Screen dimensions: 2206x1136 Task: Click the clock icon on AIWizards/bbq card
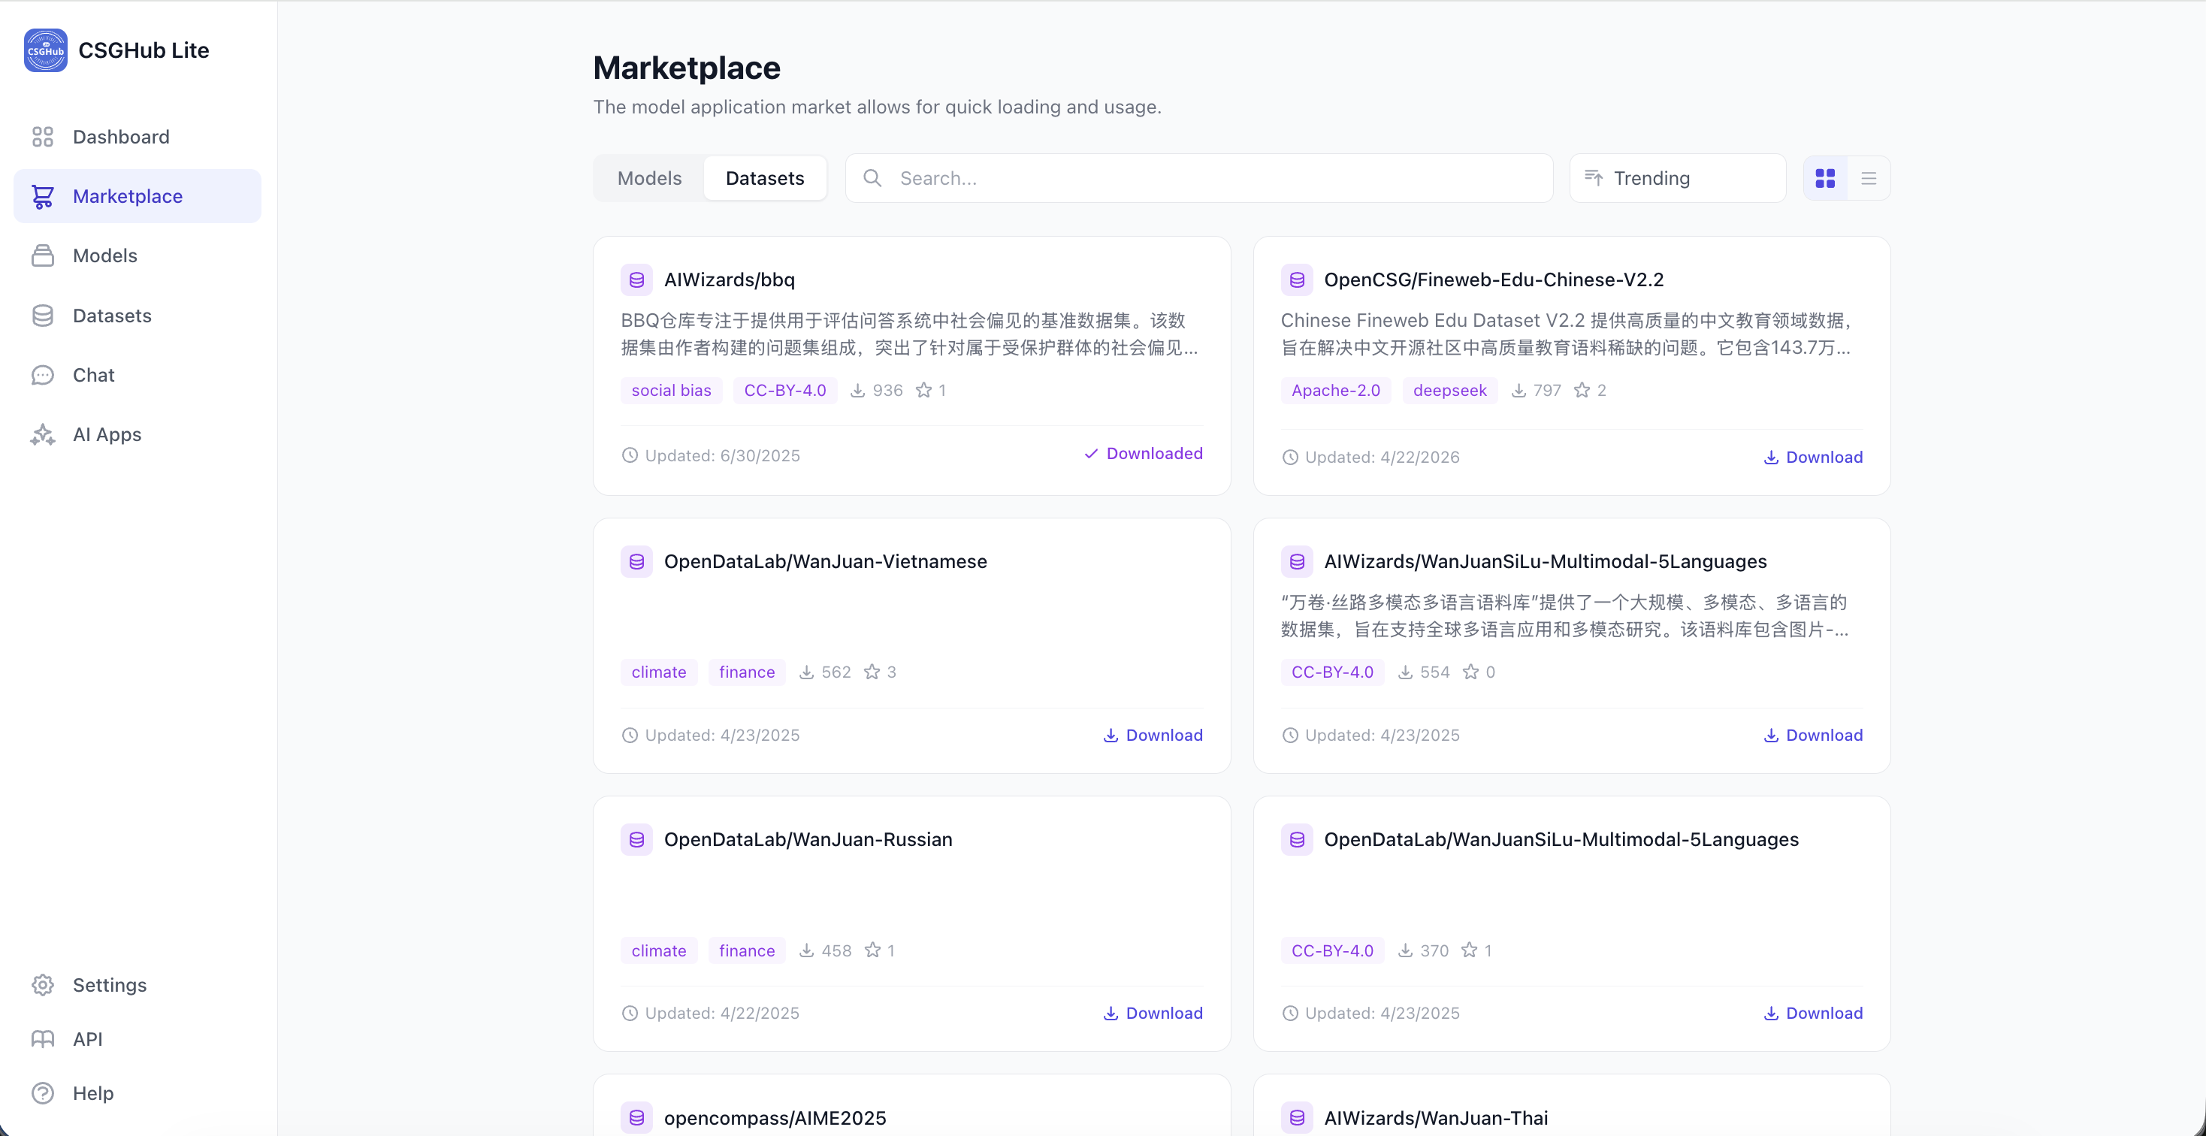pos(630,455)
